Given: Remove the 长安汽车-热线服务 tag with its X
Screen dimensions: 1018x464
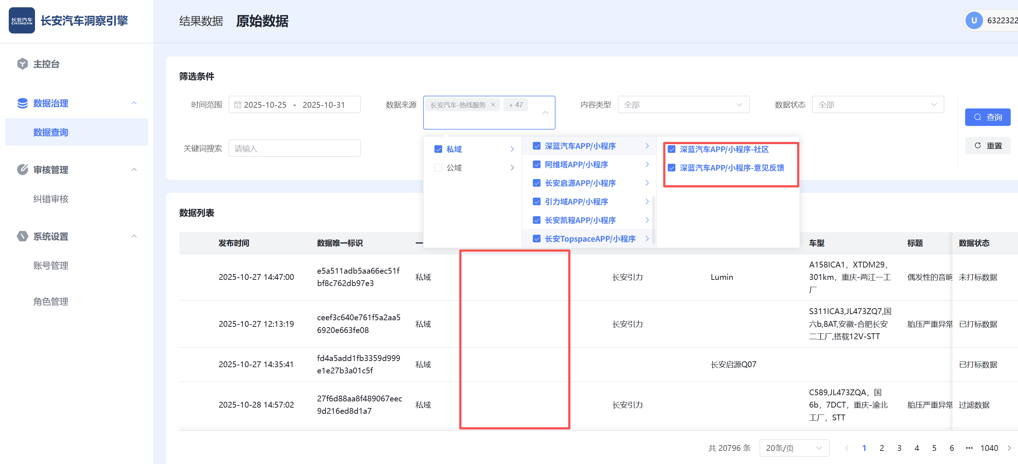Looking at the screenshot, I should click(493, 105).
